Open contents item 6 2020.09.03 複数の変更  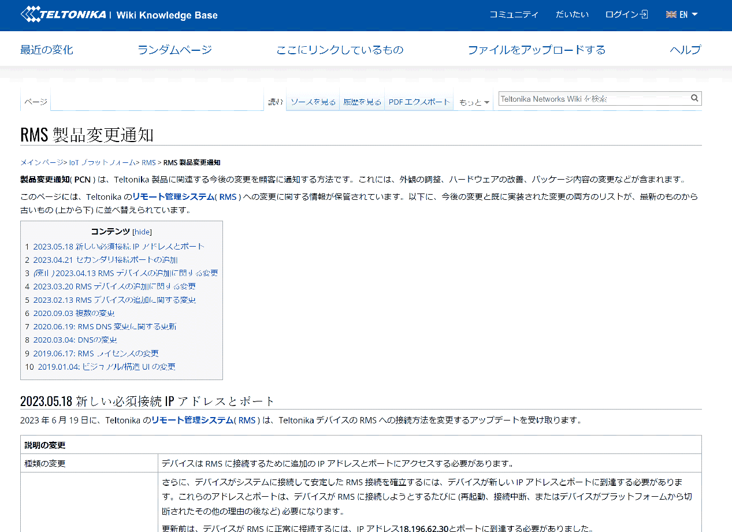(x=74, y=313)
